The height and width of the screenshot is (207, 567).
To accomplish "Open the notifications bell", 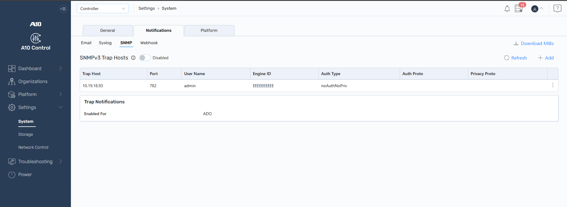I will [x=507, y=9].
